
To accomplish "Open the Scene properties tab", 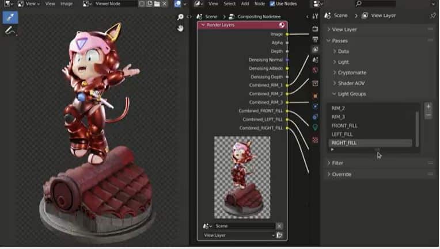I will (315, 60).
